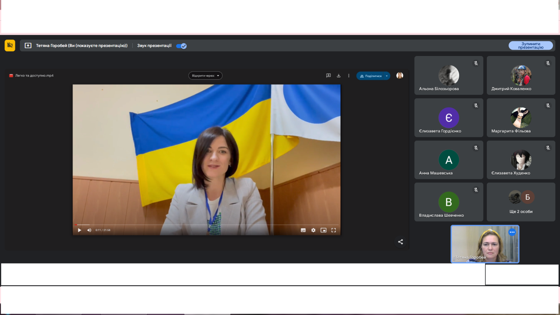Open the Відкрити через dropdown
This screenshot has width=560, height=315.
pyautogui.click(x=205, y=76)
